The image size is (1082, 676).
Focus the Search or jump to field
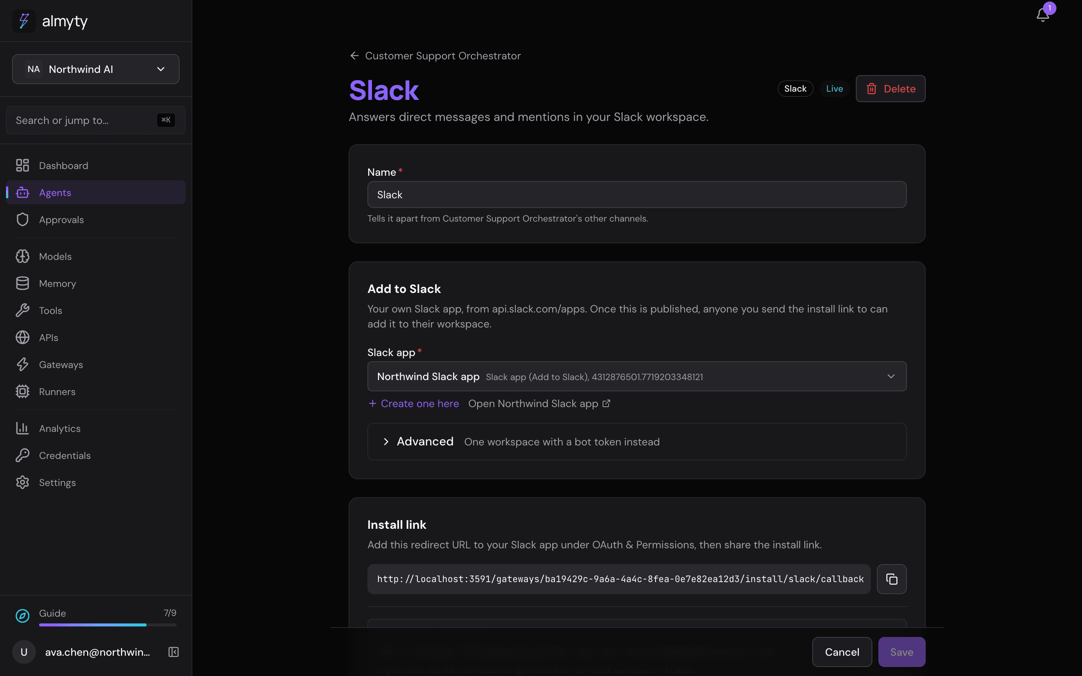coord(96,120)
